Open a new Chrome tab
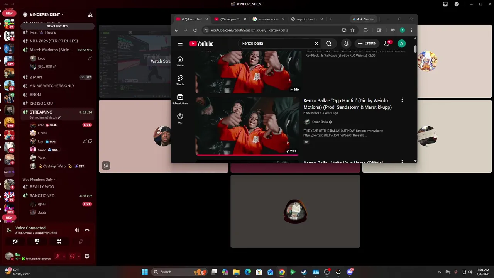 click(331, 19)
